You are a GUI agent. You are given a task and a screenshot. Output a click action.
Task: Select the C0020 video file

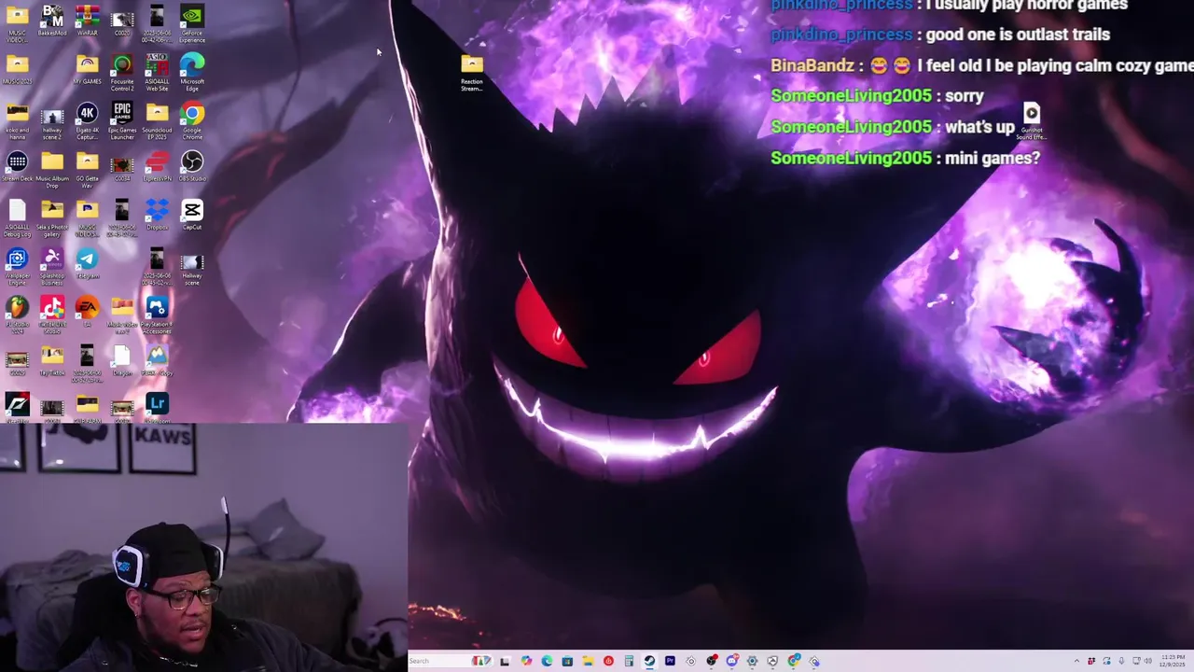click(x=122, y=22)
